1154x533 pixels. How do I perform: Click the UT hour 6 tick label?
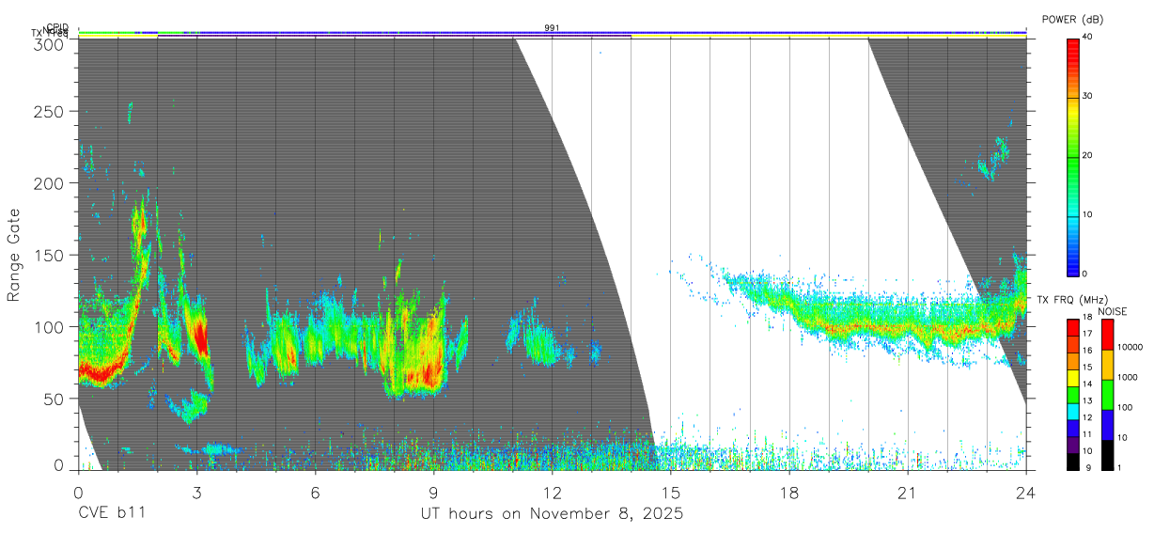click(315, 492)
